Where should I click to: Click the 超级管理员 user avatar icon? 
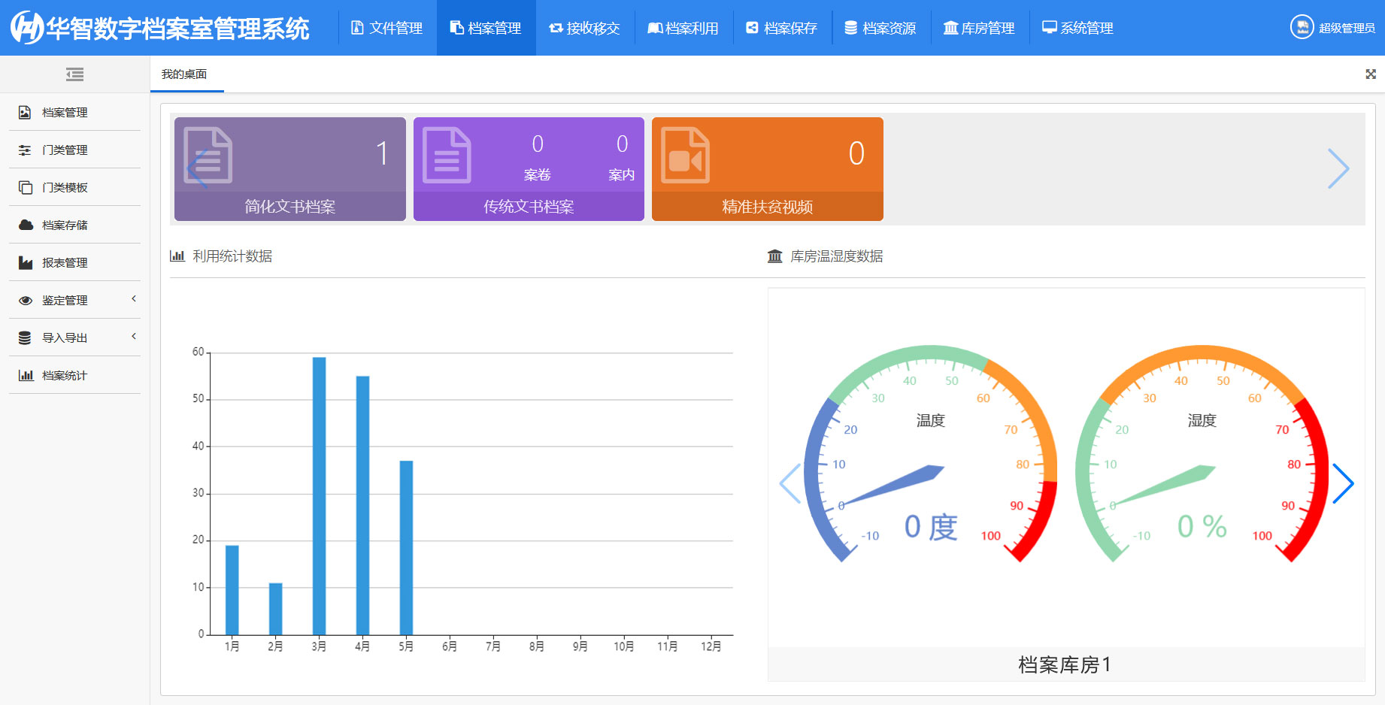(1302, 27)
